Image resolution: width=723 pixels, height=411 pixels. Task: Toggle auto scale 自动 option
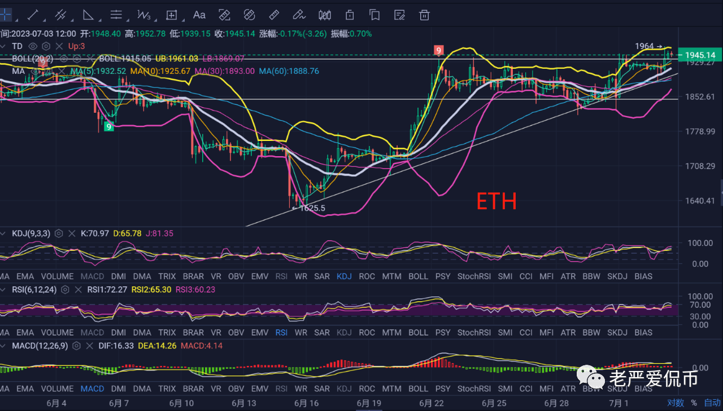click(712, 403)
